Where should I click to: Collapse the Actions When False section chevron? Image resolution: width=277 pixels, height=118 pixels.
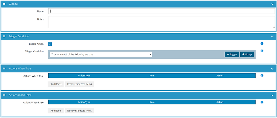coord(272,95)
